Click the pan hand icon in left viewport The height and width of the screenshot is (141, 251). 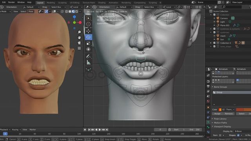click(79, 38)
